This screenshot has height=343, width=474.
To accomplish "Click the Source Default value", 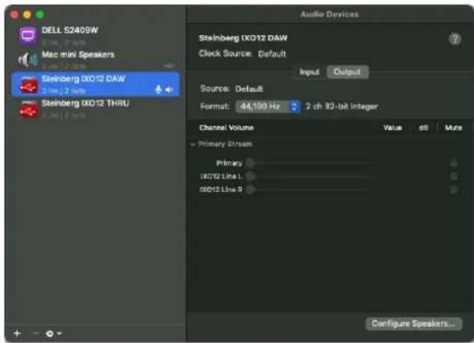I will click(x=249, y=89).
